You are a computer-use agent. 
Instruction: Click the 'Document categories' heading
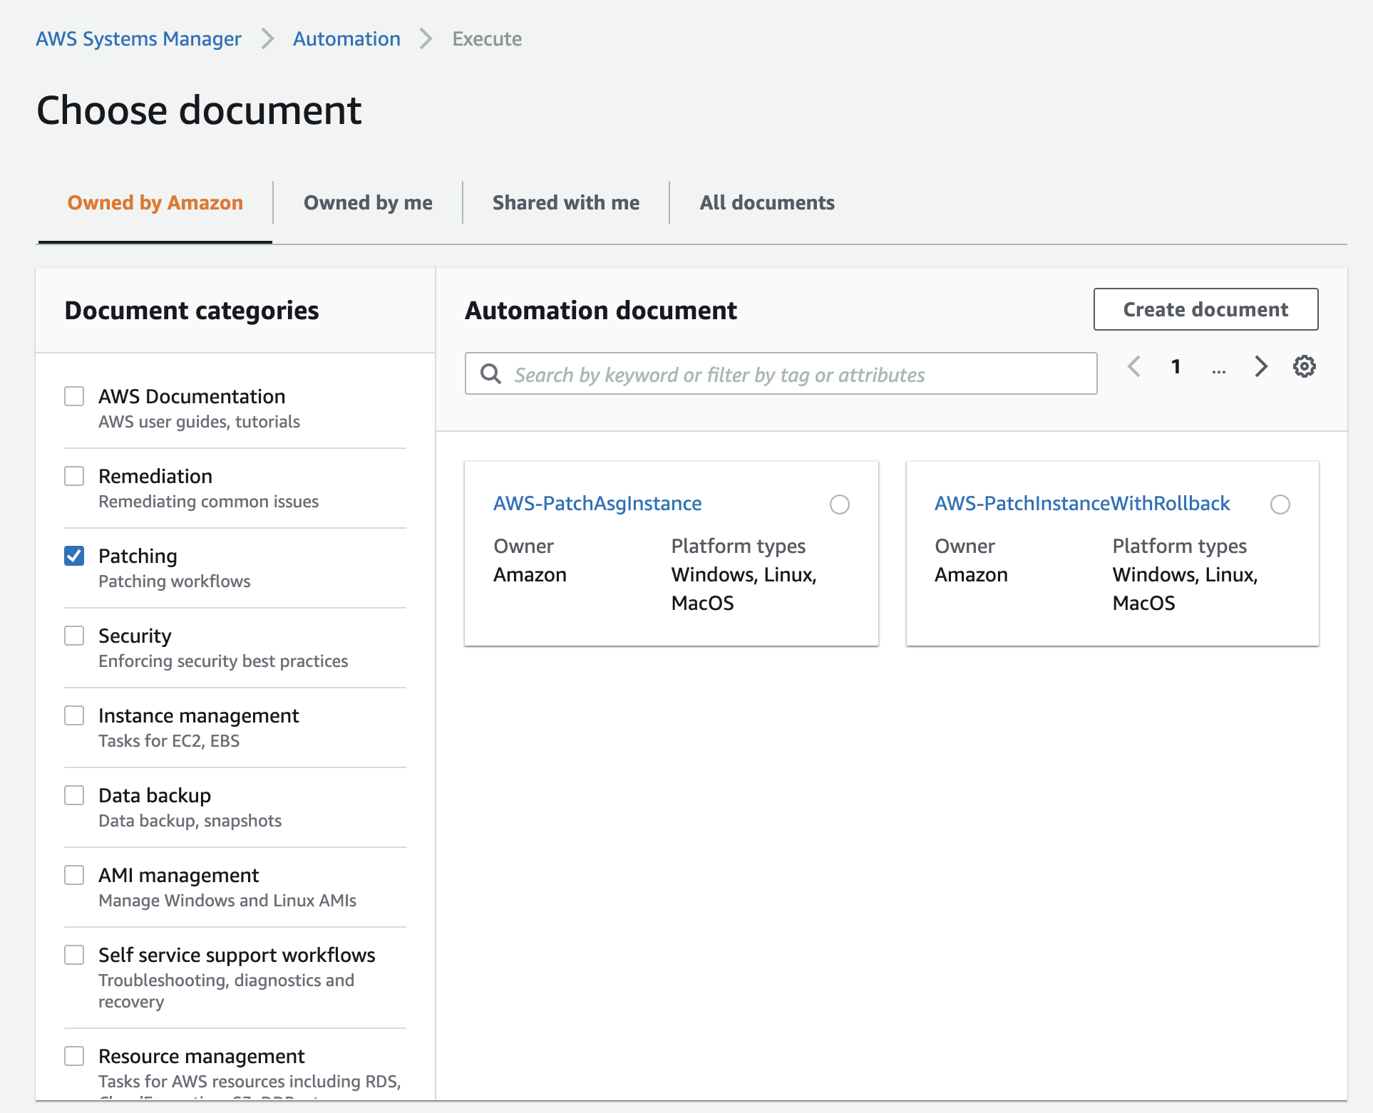coord(192,311)
